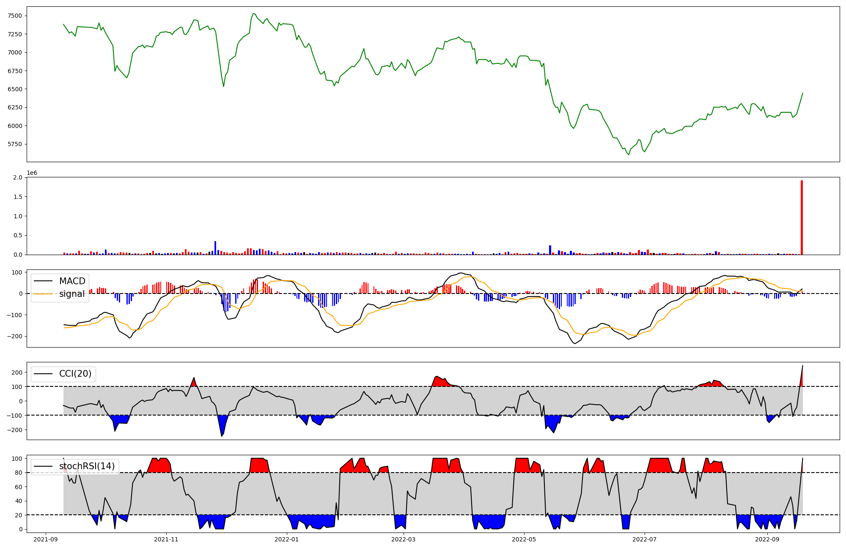Click the stochRSI(14) legend label
Screen dimensions: 846x549
coord(87,466)
